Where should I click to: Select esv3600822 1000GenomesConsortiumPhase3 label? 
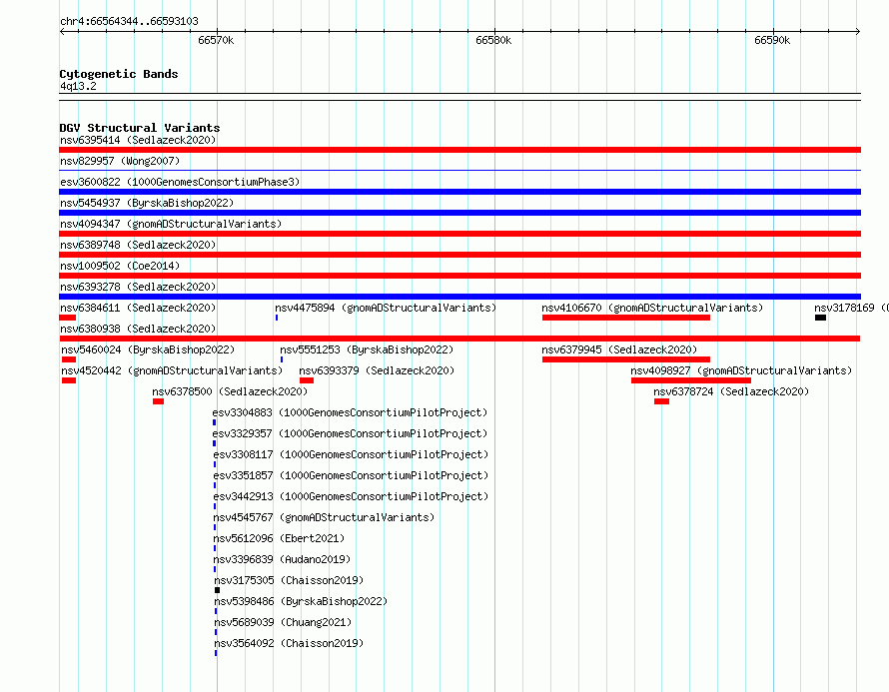pos(180,182)
